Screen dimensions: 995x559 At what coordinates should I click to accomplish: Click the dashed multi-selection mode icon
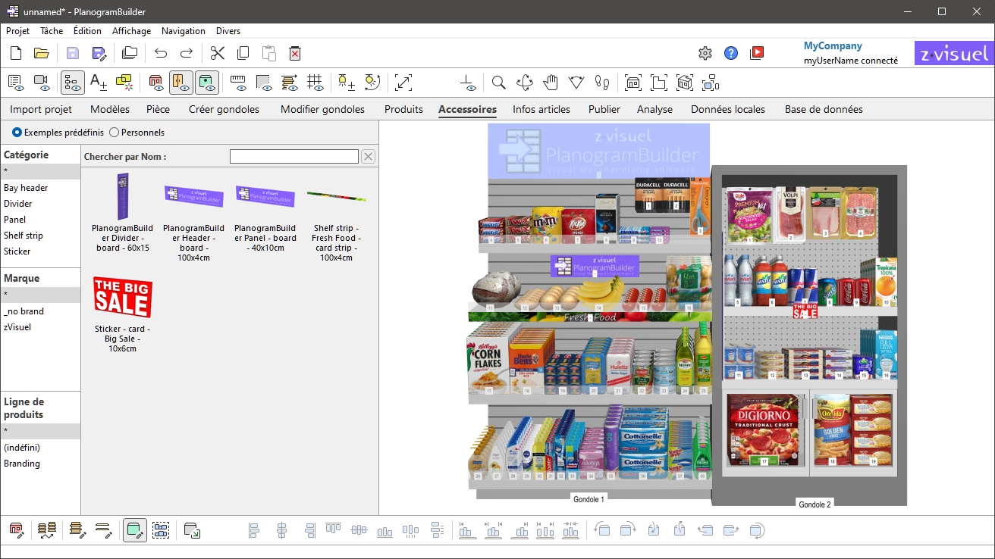click(161, 530)
